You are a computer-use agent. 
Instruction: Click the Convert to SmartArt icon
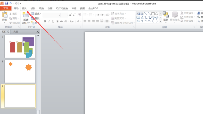tap(113, 23)
